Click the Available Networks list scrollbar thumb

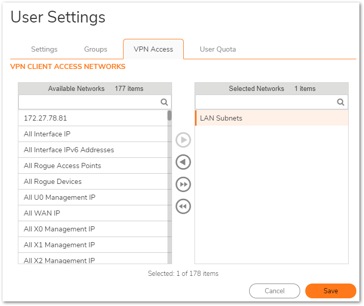[x=169, y=116]
